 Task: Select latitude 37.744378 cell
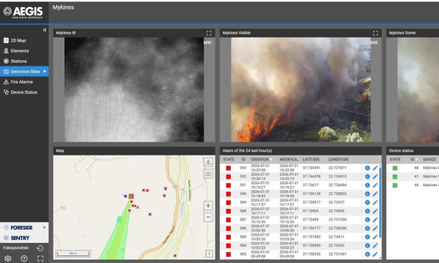[311, 177]
